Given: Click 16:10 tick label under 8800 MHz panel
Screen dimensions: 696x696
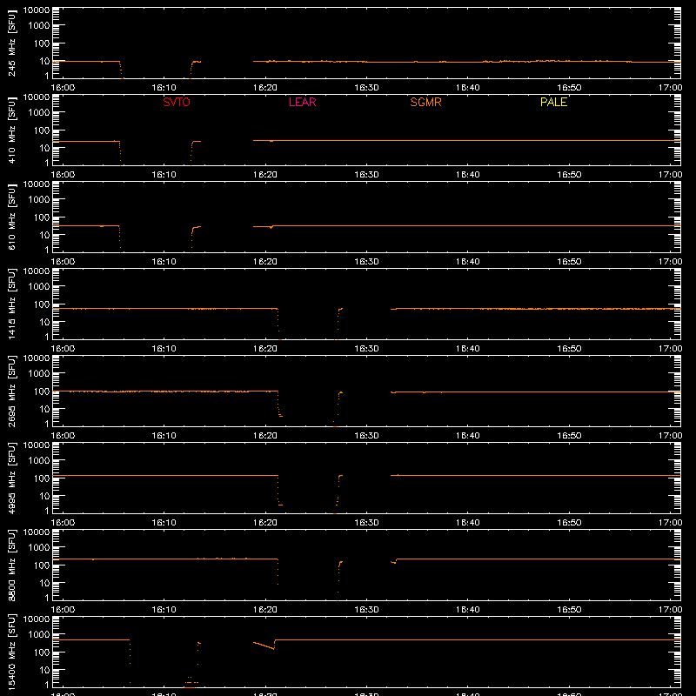Looking at the screenshot, I should [x=164, y=610].
